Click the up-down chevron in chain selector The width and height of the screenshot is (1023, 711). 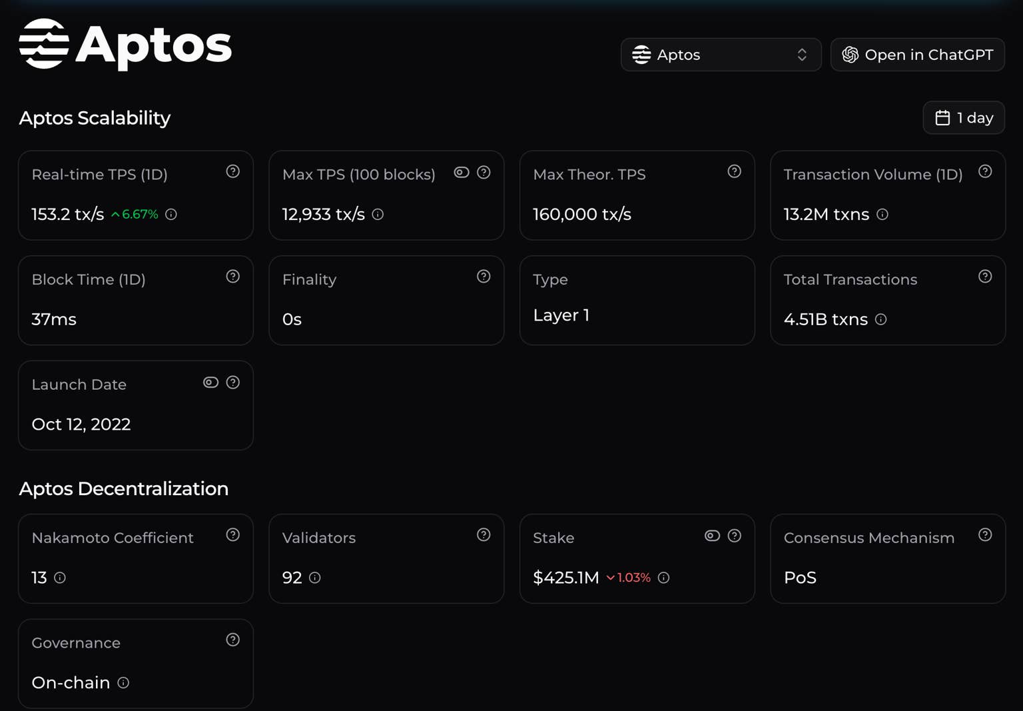pos(802,55)
